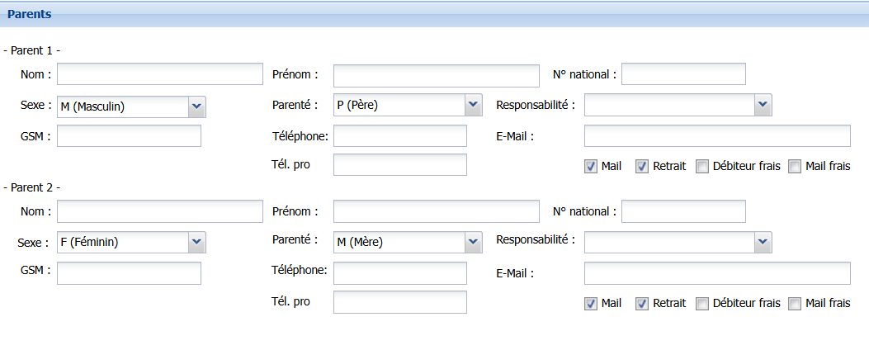Image resolution: width=869 pixels, height=350 pixels.
Task: Expand Parent 1 Parenté combo box
Action: 472,105
